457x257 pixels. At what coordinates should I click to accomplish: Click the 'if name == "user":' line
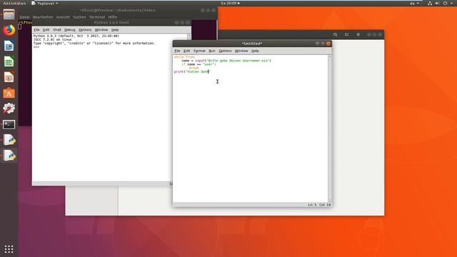pos(199,64)
